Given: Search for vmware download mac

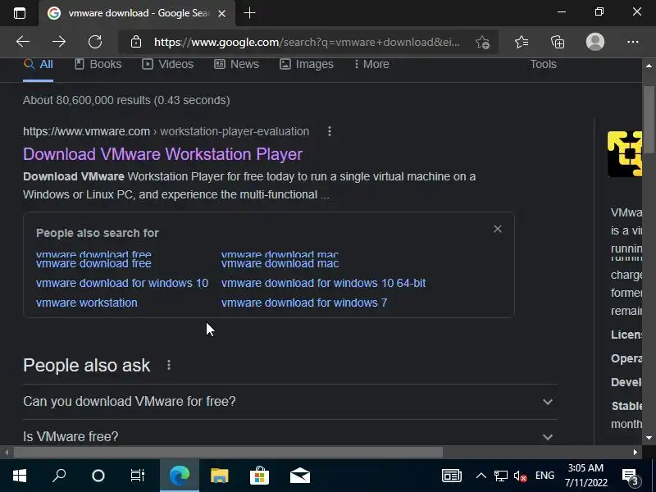Looking at the screenshot, I should (x=280, y=262).
